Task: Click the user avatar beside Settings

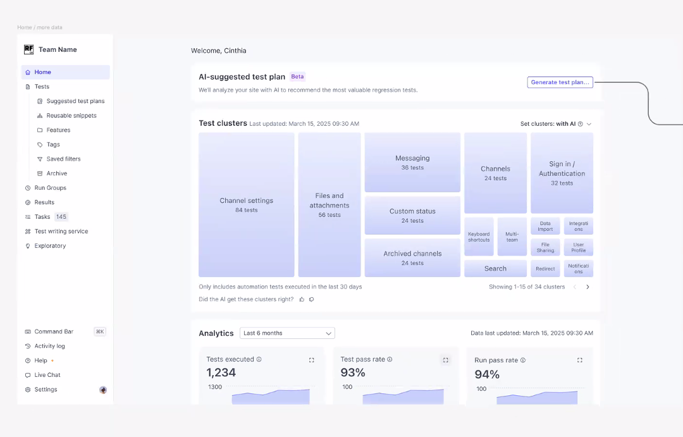Action: pyautogui.click(x=103, y=390)
